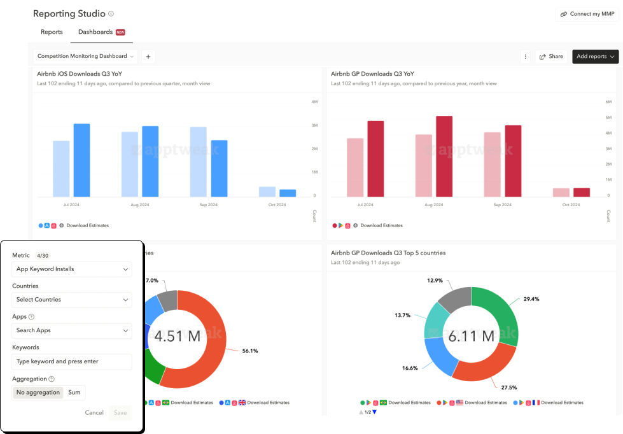623x434 pixels.
Task: Open the Search Apps dropdown
Action: 71,330
